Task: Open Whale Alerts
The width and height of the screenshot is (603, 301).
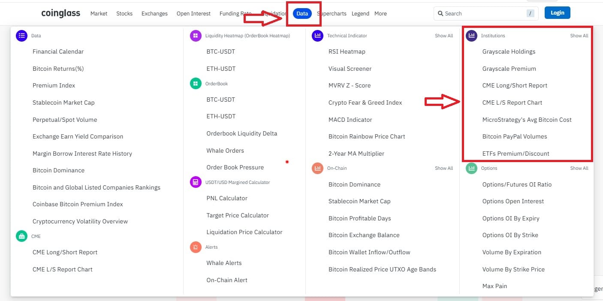Action: point(224,263)
